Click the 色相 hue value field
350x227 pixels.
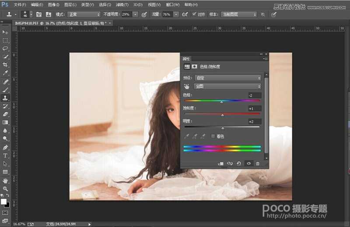[x=254, y=95]
